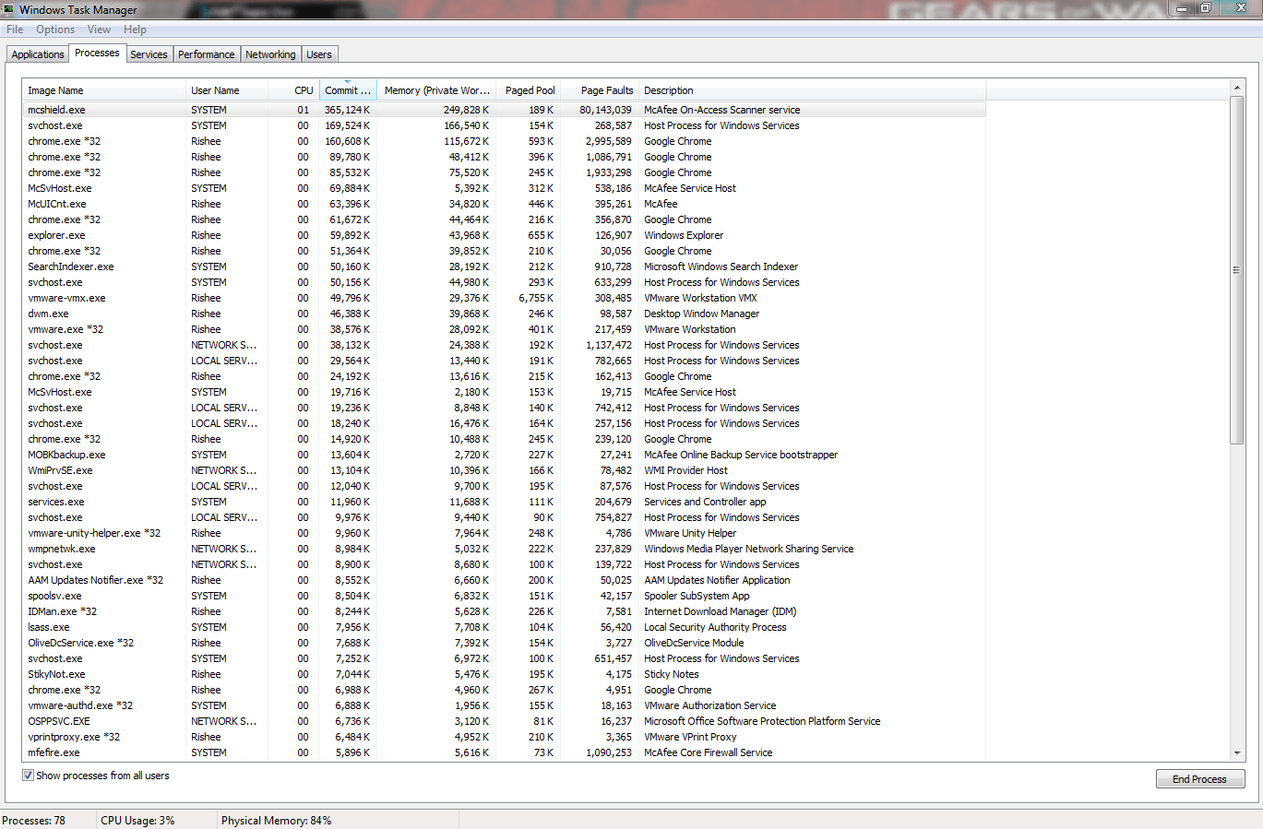Select the WmiPrvSE.exe process
This screenshot has width=1263, height=829.
click(x=504, y=470)
